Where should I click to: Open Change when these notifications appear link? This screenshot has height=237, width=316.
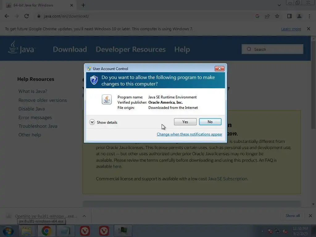click(189, 134)
